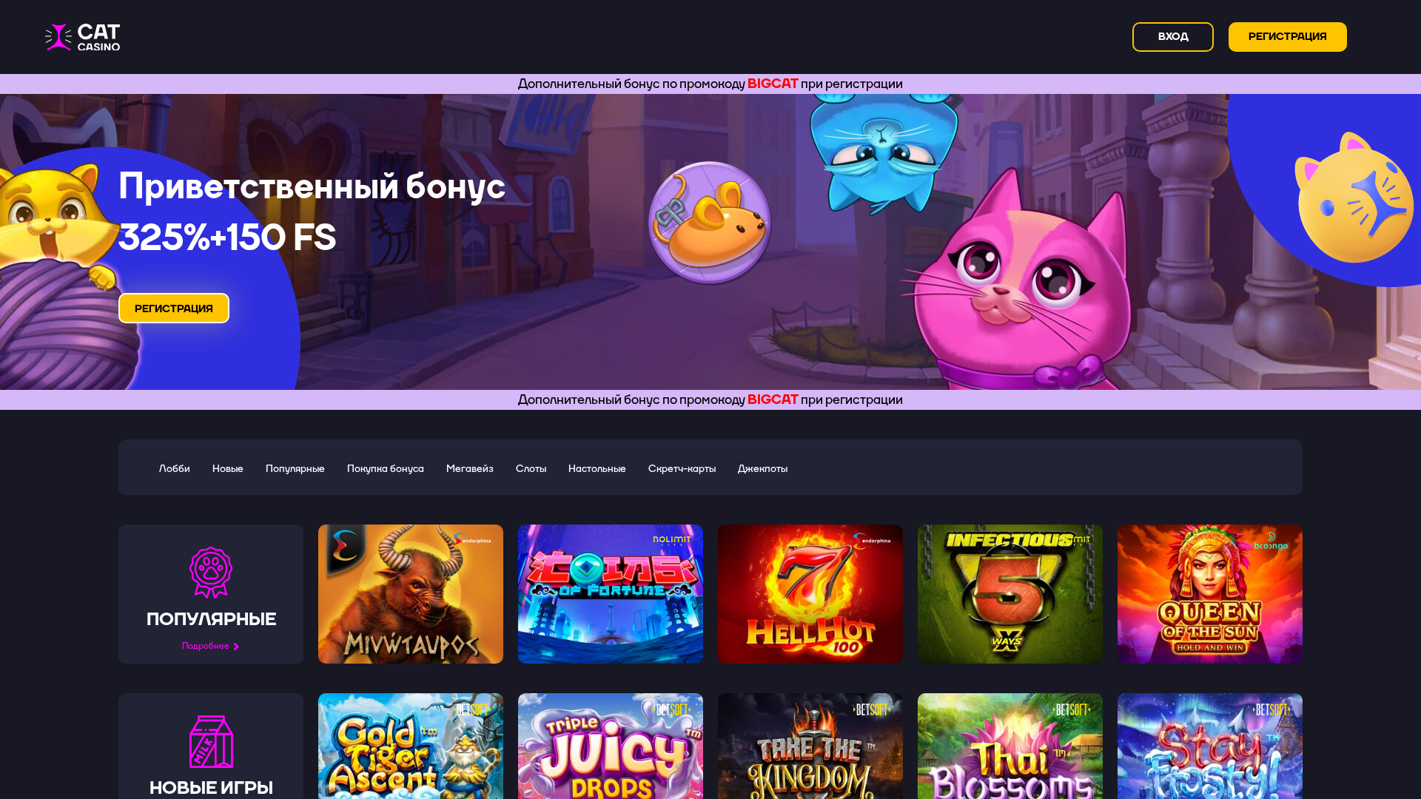This screenshot has width=1421, height=799.
Task: Open the Покупка бонуса tab
Action: pyautogui.click(x=386, y=469)
